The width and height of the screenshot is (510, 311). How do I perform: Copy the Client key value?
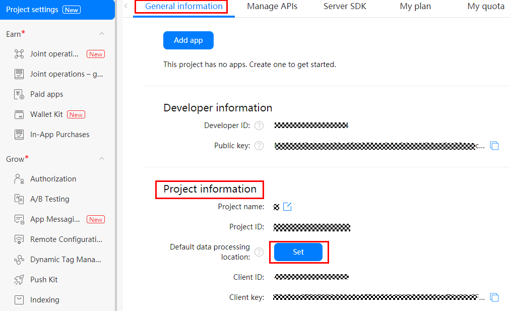click(494, 297)
